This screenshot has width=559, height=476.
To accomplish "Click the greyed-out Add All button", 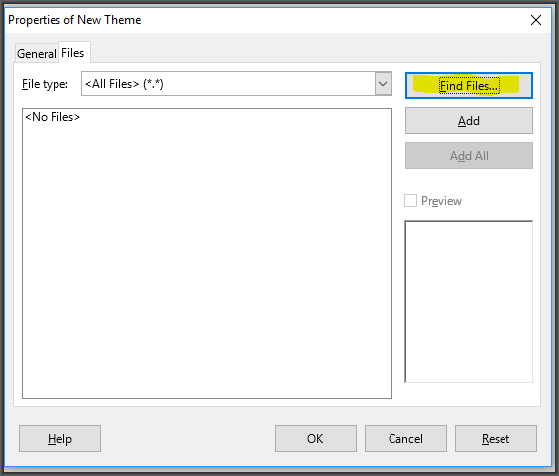I will 469,156.
